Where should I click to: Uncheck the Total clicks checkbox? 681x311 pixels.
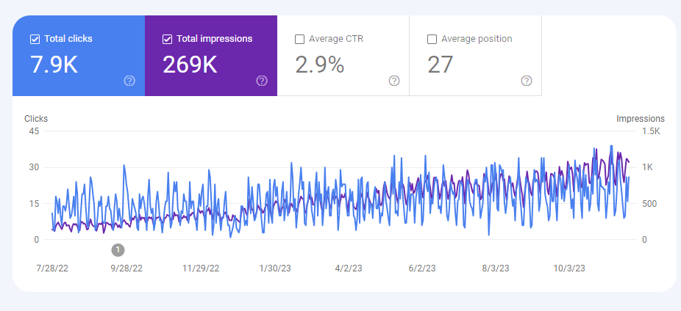pyautogui.click(x=35, y=39)
